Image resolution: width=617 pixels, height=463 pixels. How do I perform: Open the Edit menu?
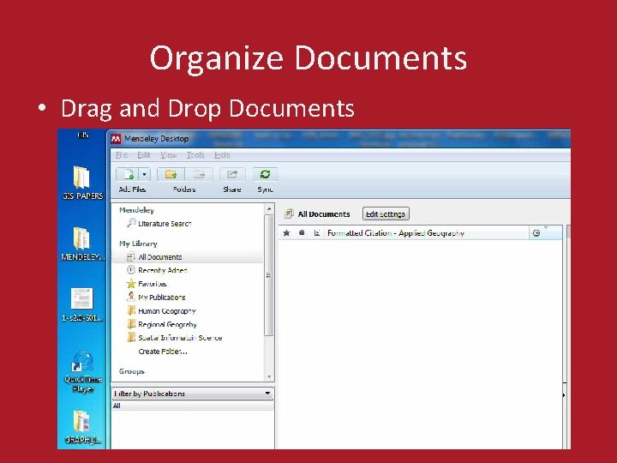144,155
